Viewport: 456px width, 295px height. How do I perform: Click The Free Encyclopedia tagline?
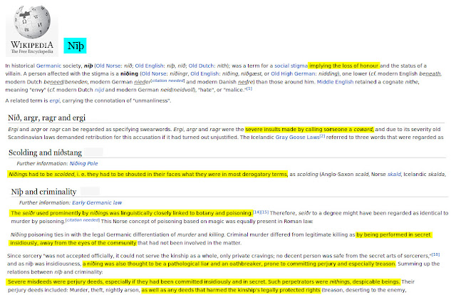tap(32, 51)
